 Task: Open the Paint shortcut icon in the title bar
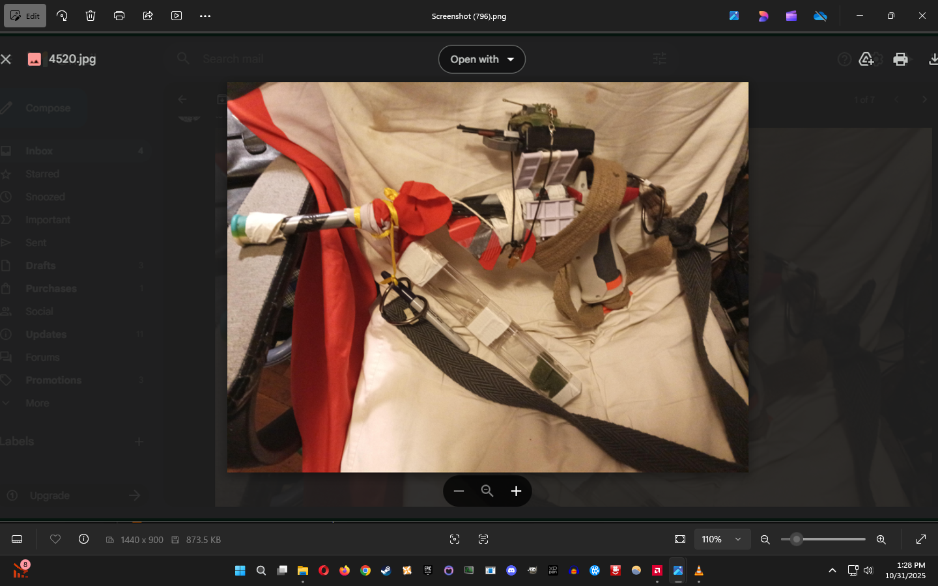click(734, 16)
